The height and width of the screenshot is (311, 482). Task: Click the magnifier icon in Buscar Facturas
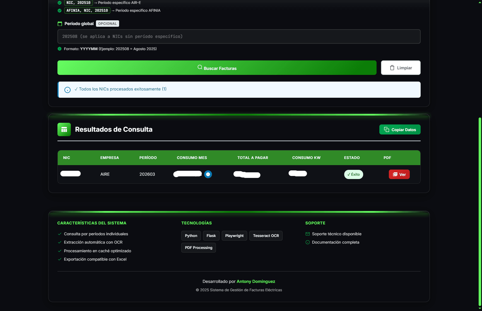point(200,67)
